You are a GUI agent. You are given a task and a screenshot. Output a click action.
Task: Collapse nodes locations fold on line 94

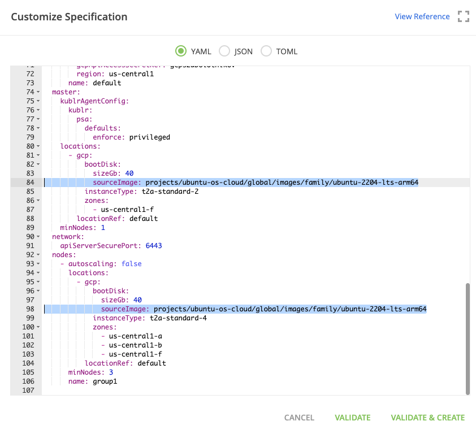coord(38,273)
